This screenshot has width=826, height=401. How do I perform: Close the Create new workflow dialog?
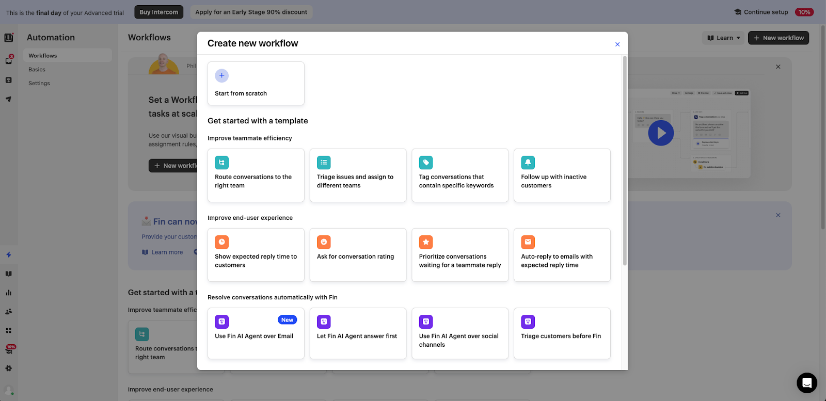point(617,44)
